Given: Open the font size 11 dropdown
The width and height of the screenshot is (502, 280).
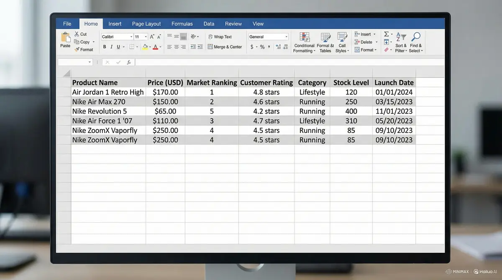Looking at the screenshot, I should 141,37.
